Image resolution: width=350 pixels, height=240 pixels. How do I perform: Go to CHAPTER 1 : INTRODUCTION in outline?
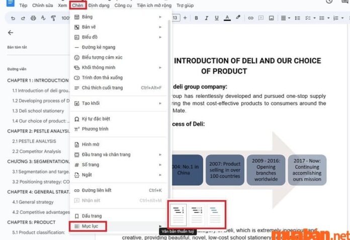[38, 80]
